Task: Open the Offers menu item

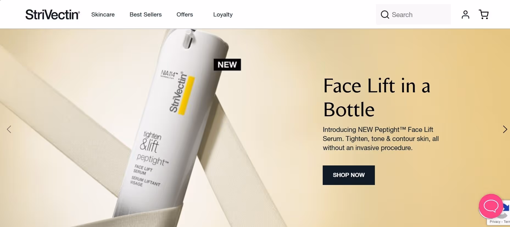Action: pyautogui.click(x=185, y=15)
